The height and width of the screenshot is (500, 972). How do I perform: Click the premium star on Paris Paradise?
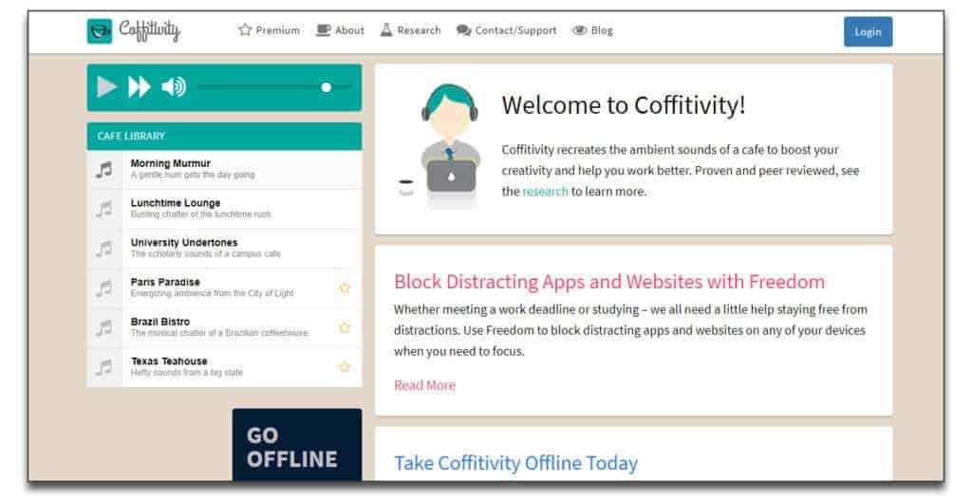pyautogui.click(x=345, y=287)
